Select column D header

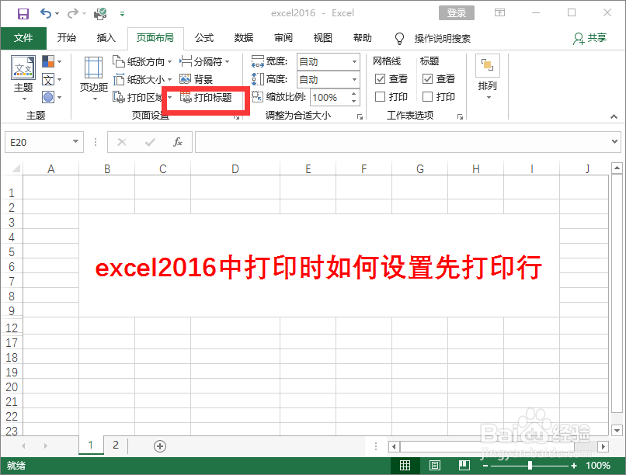tap(235, 168)
